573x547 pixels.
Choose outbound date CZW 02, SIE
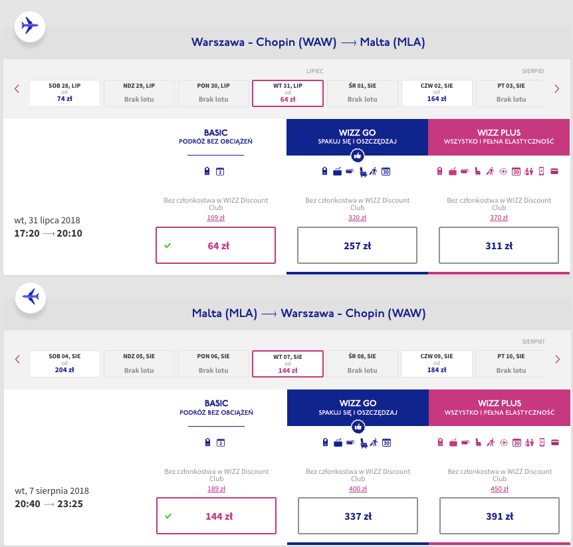[x=437, y=93]
